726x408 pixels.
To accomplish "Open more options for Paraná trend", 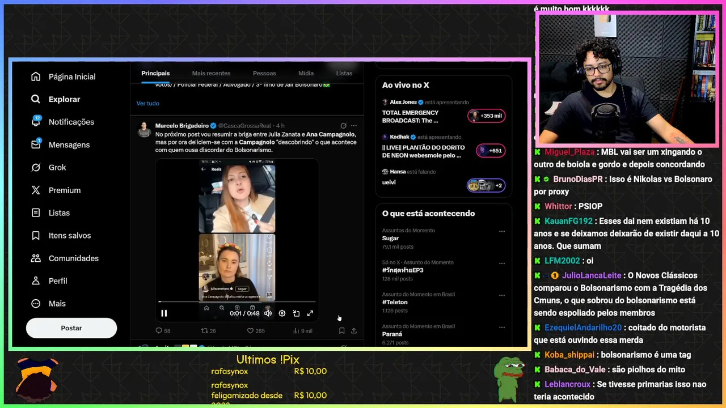I will (x=501, y=327).
